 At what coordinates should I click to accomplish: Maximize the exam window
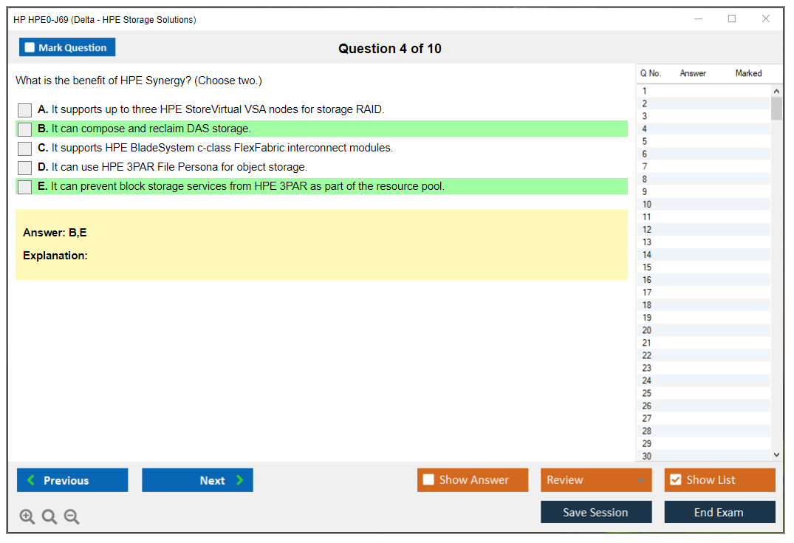(732, 19)
